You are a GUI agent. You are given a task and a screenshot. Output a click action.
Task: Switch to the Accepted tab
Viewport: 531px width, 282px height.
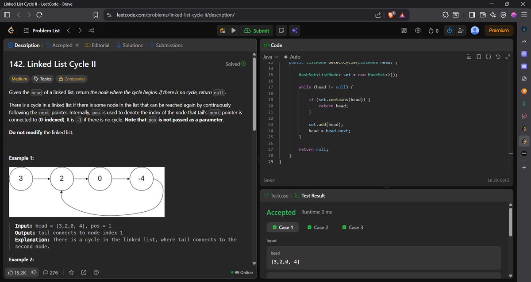pyautogui.click(x=59, y=45)
